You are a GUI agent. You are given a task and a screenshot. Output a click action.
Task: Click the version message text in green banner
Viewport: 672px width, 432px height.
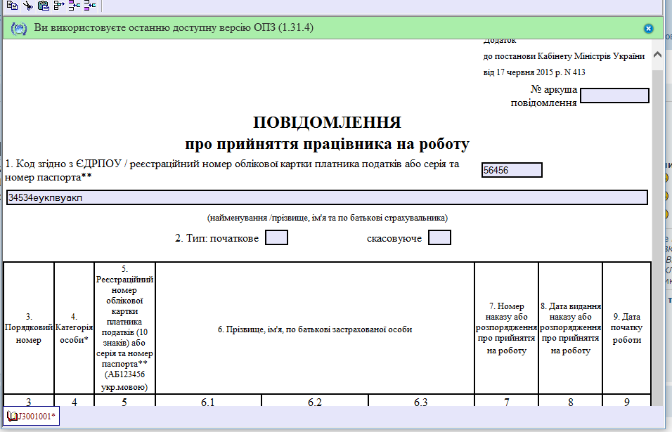tap(174, 28)
